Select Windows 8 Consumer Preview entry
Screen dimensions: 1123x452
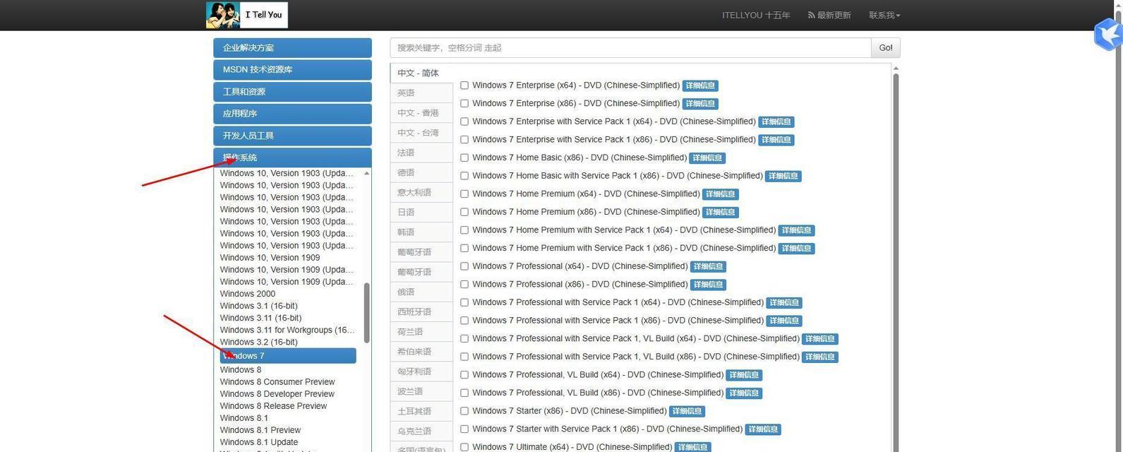click(x=277, y=382)
